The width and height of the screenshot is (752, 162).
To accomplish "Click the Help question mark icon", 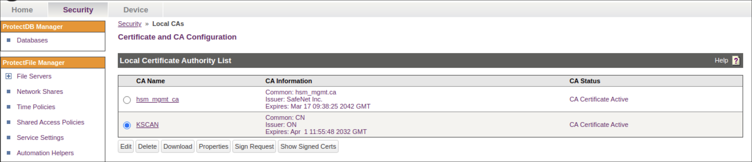I will [x=736, y=60].
